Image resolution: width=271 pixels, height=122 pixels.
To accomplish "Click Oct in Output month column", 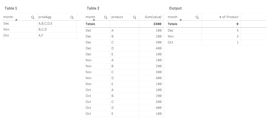I will coord(170,42).
